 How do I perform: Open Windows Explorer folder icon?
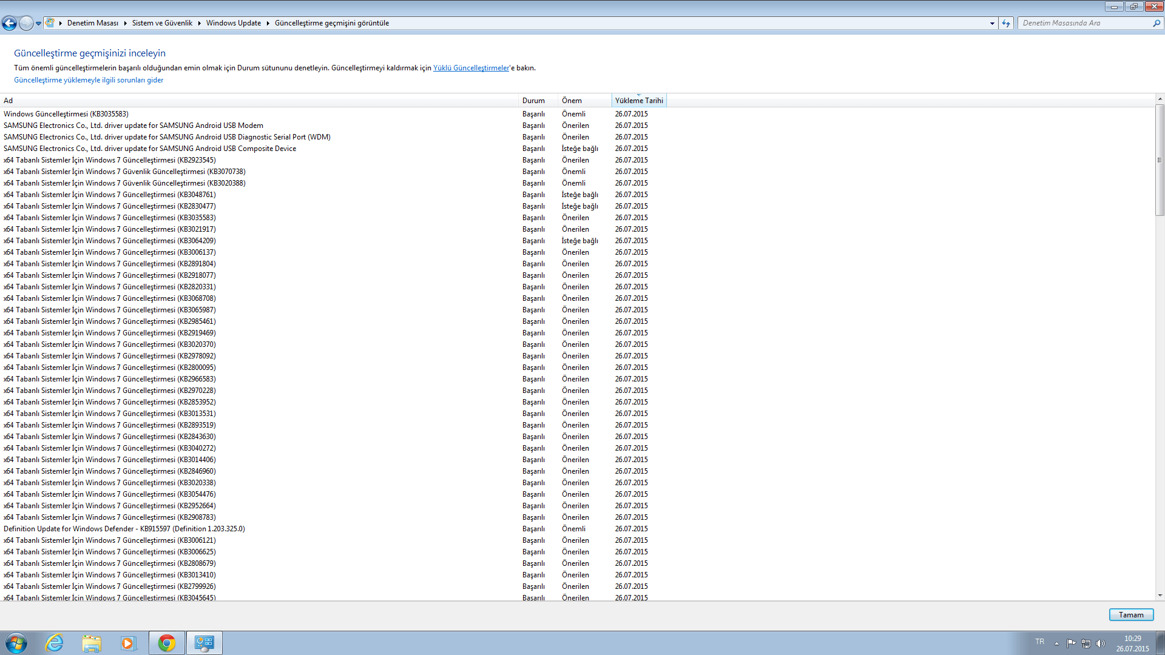pos(92,643)
